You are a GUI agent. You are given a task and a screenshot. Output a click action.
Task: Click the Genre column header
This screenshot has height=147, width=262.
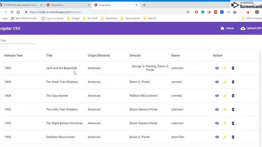click(x=176, y=56)
